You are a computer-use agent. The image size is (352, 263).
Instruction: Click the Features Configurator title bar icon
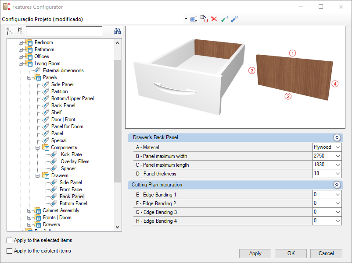click(x=7, y=7)
